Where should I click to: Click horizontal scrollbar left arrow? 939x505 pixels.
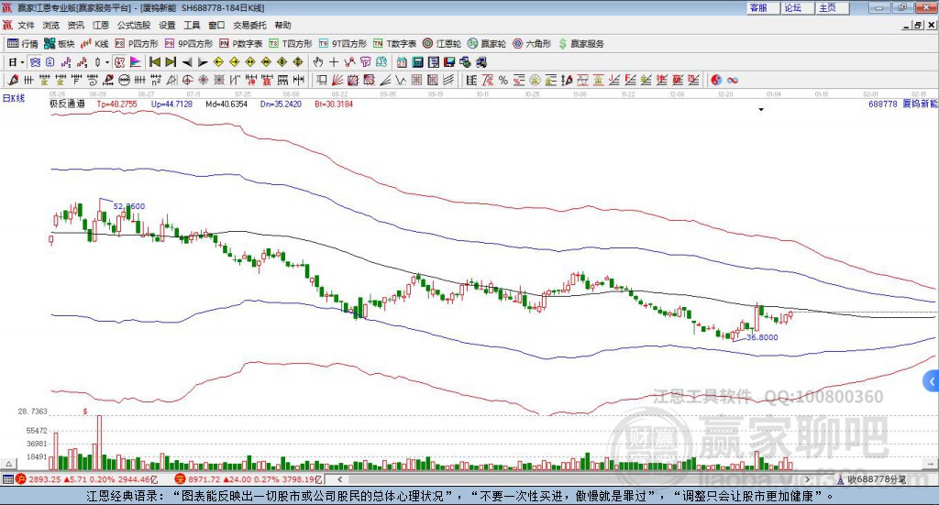(340, 479)
